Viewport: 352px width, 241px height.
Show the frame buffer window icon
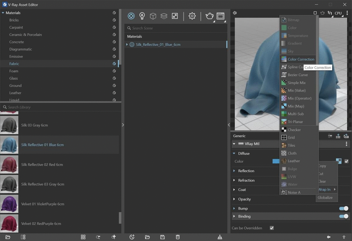click(220, 16)
